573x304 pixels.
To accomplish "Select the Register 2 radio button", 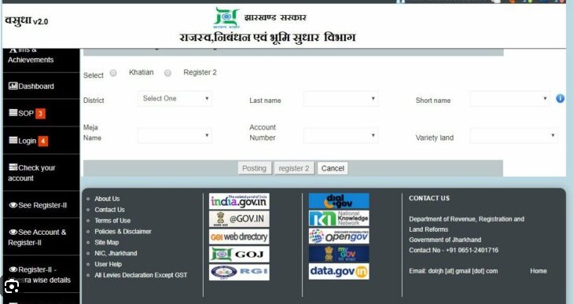I will 167,73.
